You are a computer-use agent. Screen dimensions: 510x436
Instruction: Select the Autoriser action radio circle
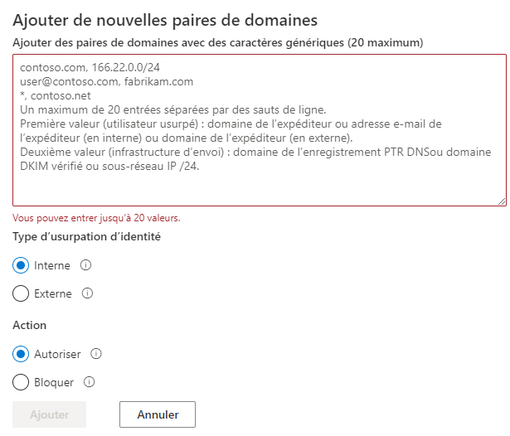tap(22, 354)
